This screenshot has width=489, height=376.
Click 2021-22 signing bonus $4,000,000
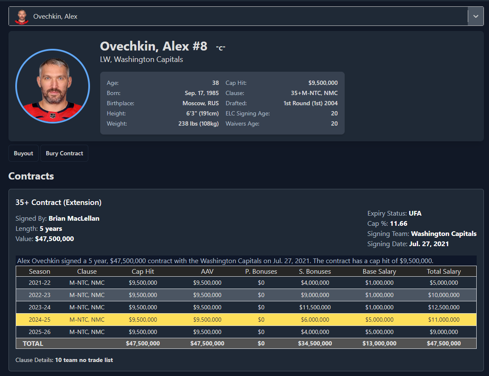(x=315, y=283)
